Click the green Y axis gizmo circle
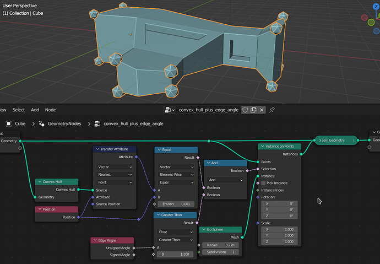The width and height of the screenshot is (380, 264). (x=371, y=22)
